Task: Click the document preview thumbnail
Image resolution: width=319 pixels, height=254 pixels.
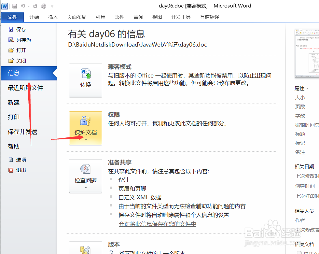Action: 307,53
